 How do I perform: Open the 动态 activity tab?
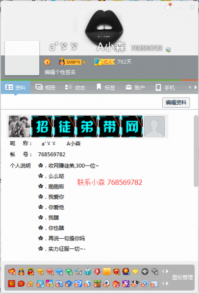coord(75,87)
